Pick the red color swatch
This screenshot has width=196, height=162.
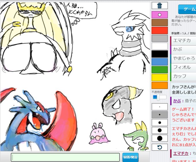click(160, 30)
